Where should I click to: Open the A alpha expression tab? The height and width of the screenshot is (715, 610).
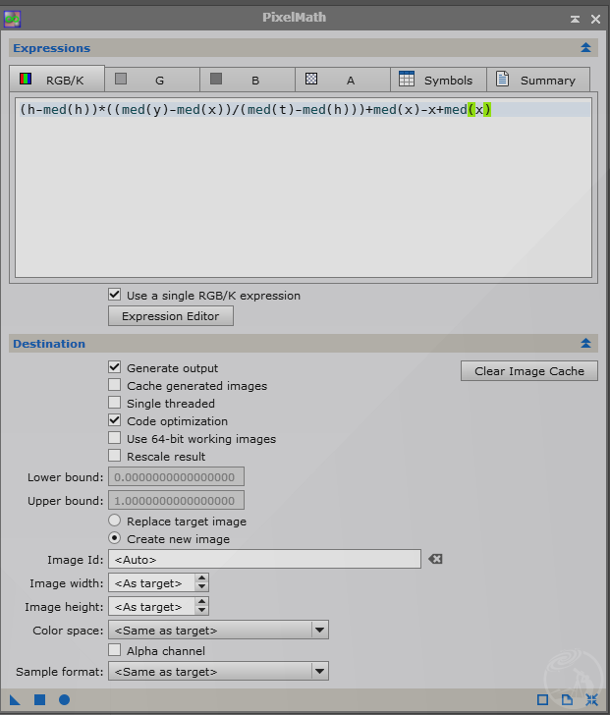(x=343, y=81)
